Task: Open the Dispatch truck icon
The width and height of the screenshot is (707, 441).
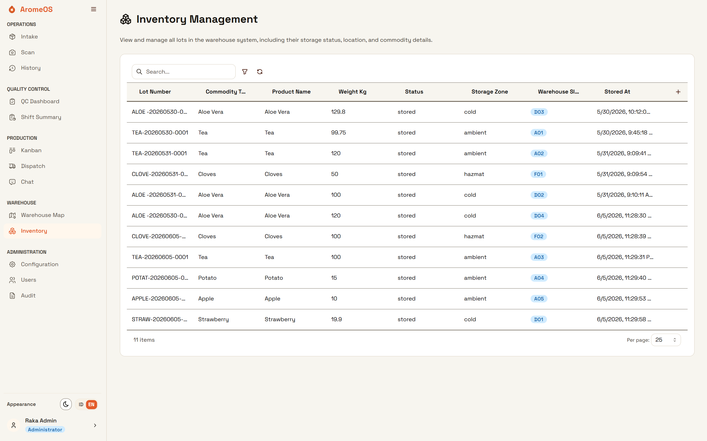Action: click(x=12, y=166)
